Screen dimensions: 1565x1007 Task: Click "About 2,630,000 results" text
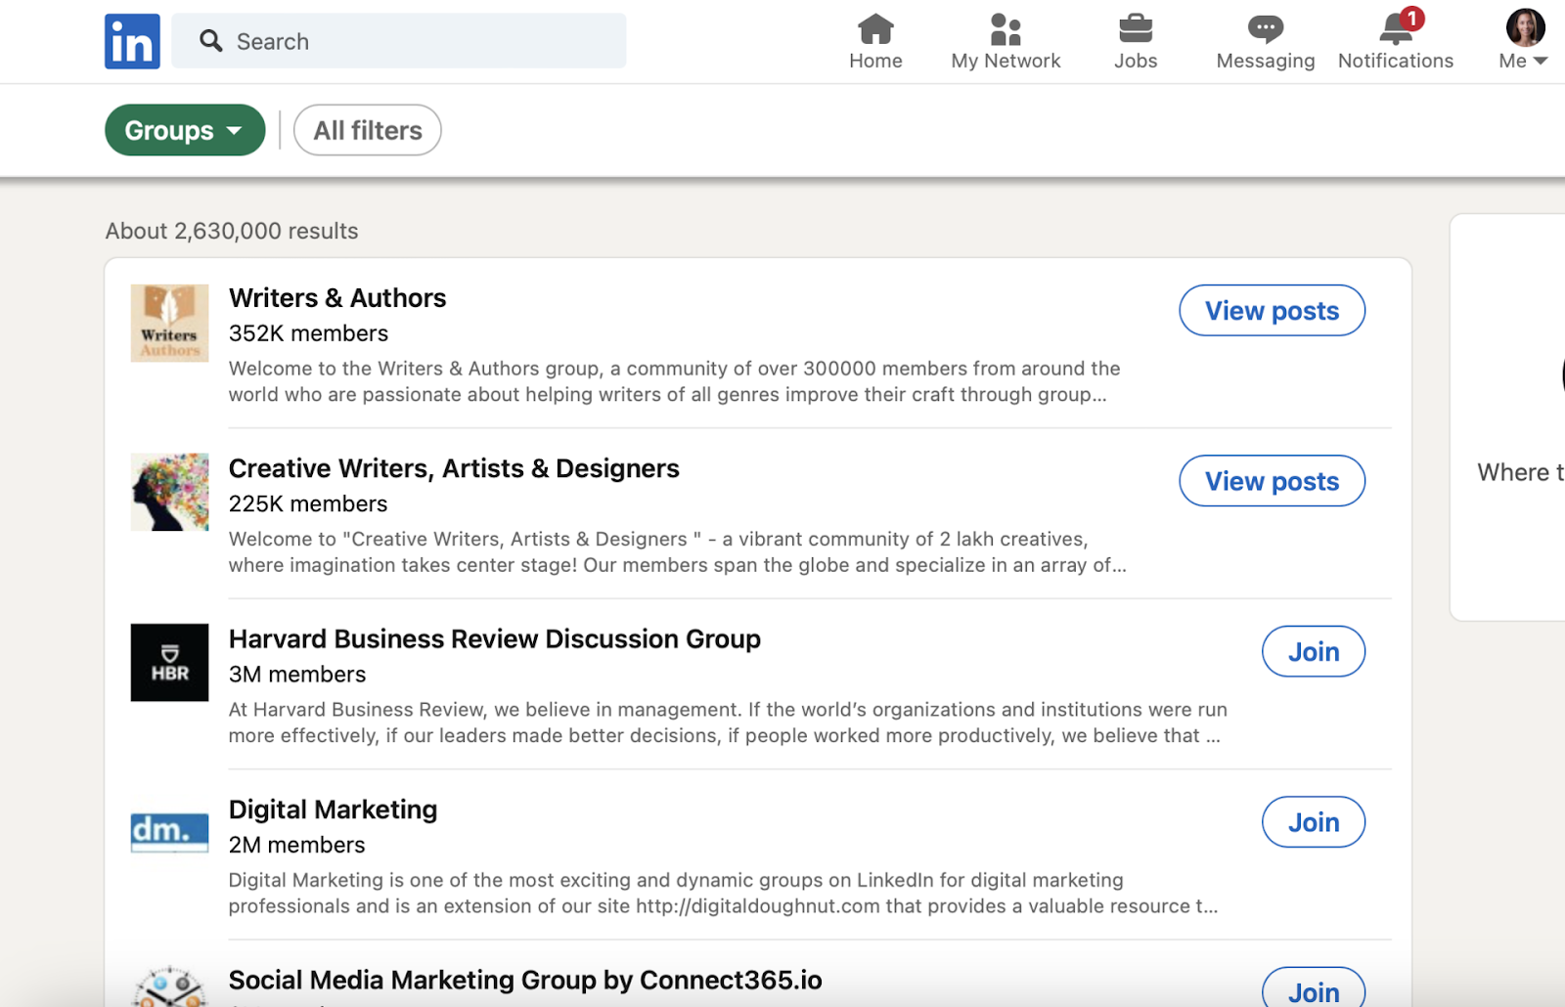(232, 231)
